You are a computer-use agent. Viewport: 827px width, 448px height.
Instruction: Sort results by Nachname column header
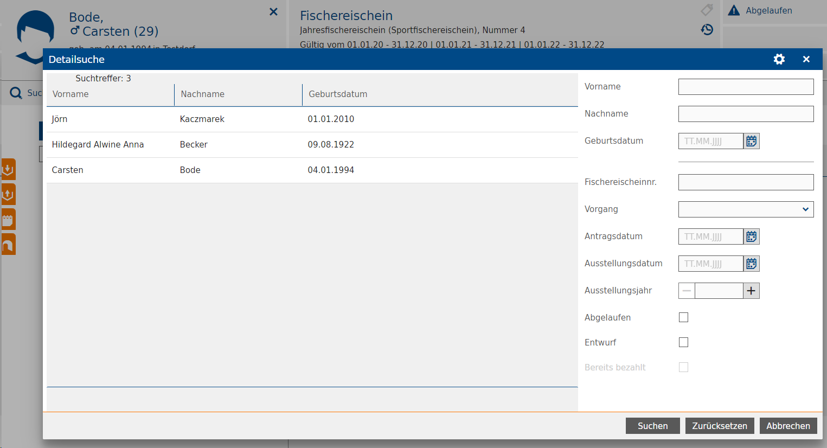click(203, 94)
